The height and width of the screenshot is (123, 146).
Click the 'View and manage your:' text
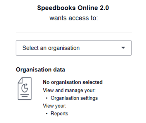(x=69, y=90)
